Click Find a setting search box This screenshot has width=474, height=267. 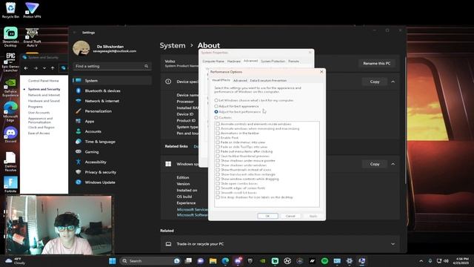tap(112, 66)
